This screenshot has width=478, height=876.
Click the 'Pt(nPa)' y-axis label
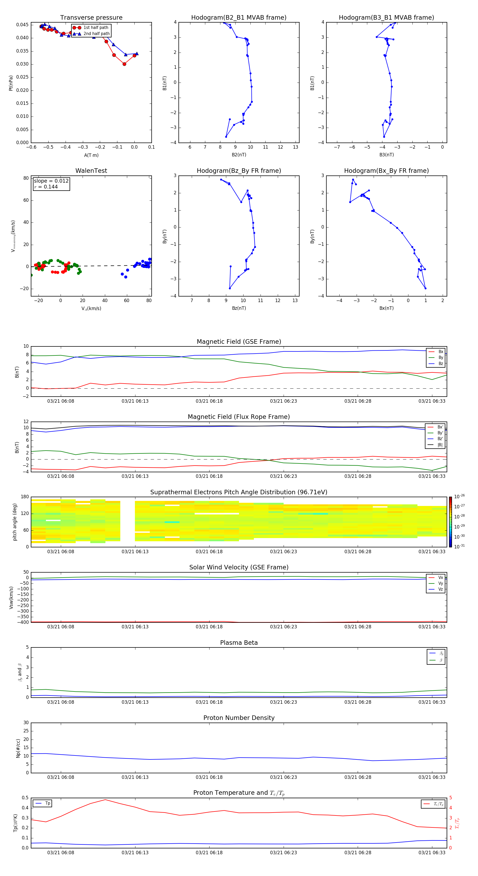pos(11,83)
